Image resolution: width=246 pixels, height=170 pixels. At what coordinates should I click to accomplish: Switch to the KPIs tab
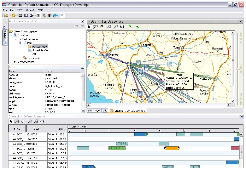pyautogui.click(x=105, y=110)
